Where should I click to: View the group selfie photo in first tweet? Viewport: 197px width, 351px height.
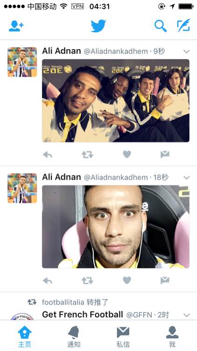[x=116, y=101]
